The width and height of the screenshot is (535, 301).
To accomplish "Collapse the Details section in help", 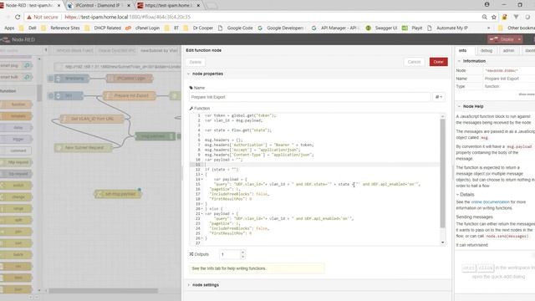I will 465,195.
